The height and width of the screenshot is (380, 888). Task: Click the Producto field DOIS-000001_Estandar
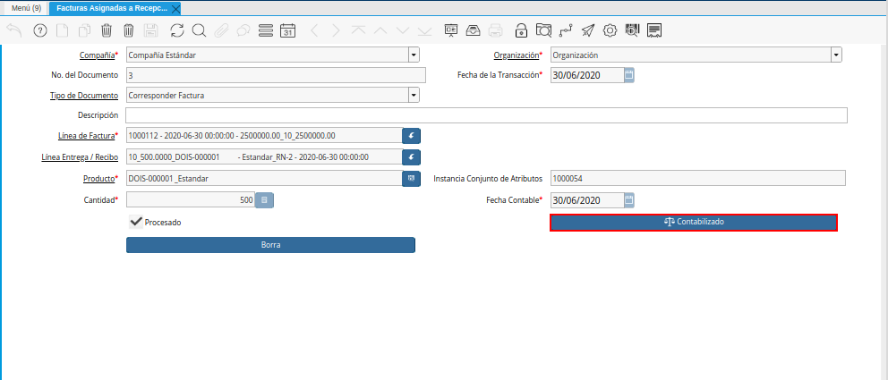click(264, 178)
